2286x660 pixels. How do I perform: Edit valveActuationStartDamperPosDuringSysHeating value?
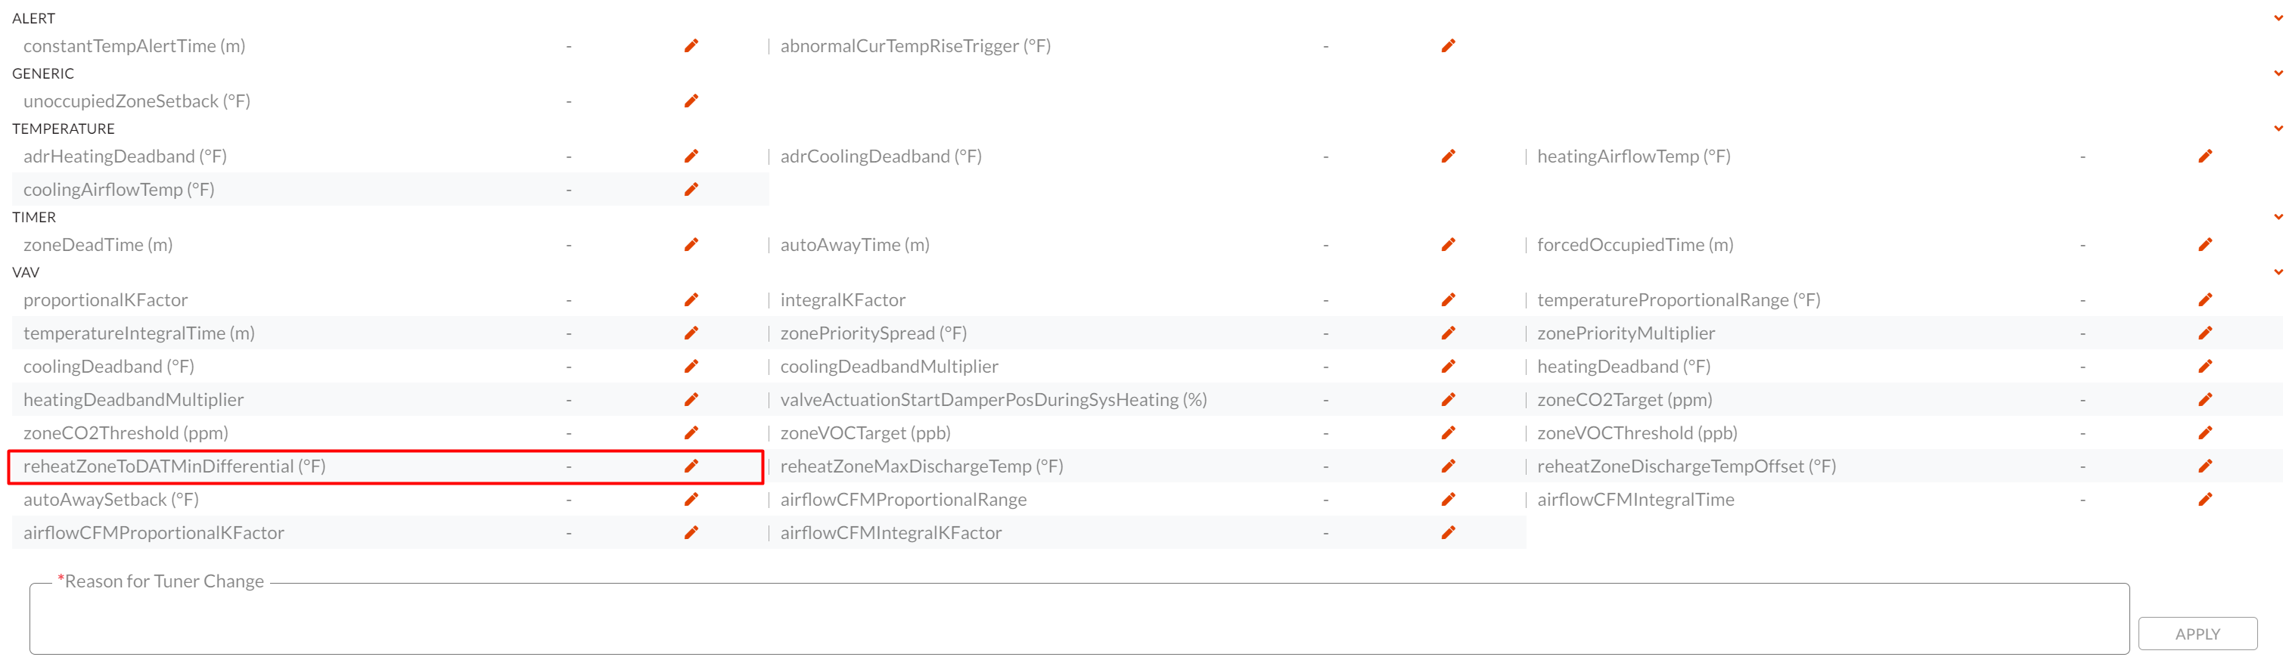pos(1449,400)
